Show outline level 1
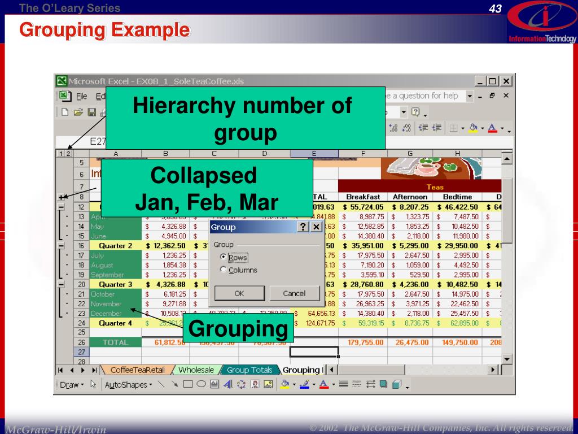 tap(61, 154)
